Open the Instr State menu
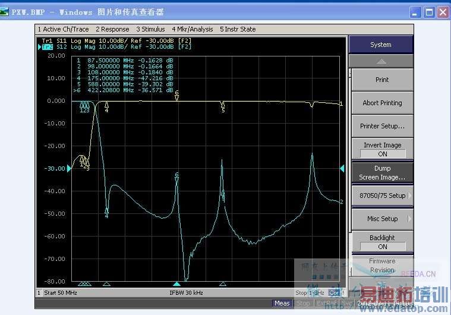451x315 pixels. pos(238,29)
